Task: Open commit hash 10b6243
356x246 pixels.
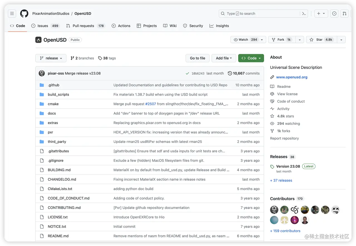Action: (198, 74)
